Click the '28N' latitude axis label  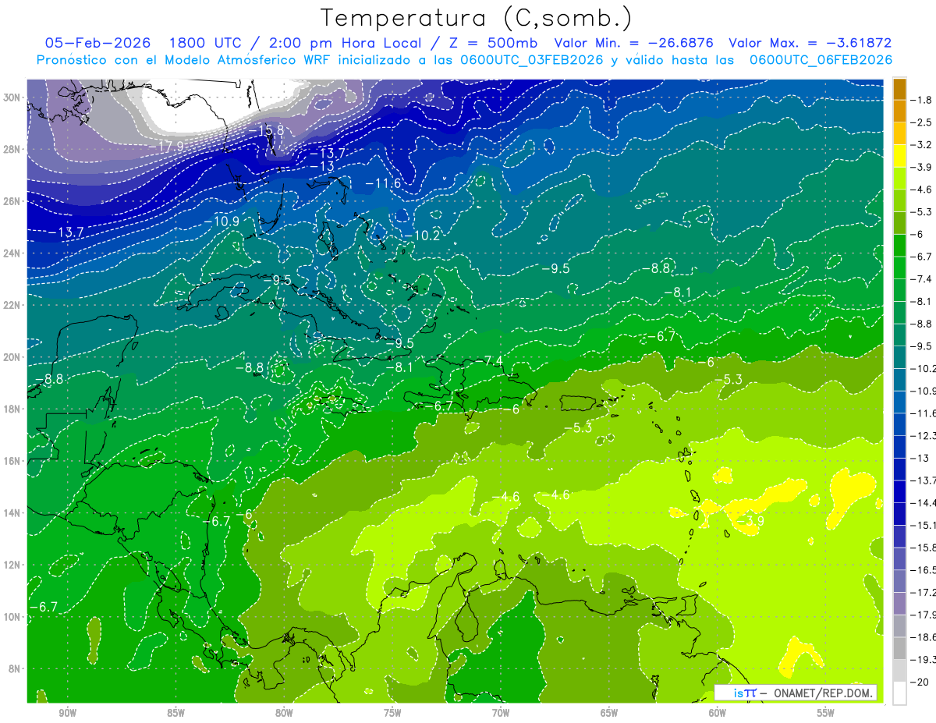[x=13, y=149]
